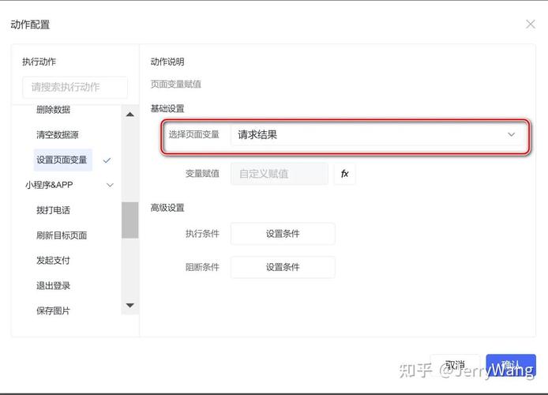Focus the 请搜索执行动作 search field
The image size is (548, 395).
(74, 88)
